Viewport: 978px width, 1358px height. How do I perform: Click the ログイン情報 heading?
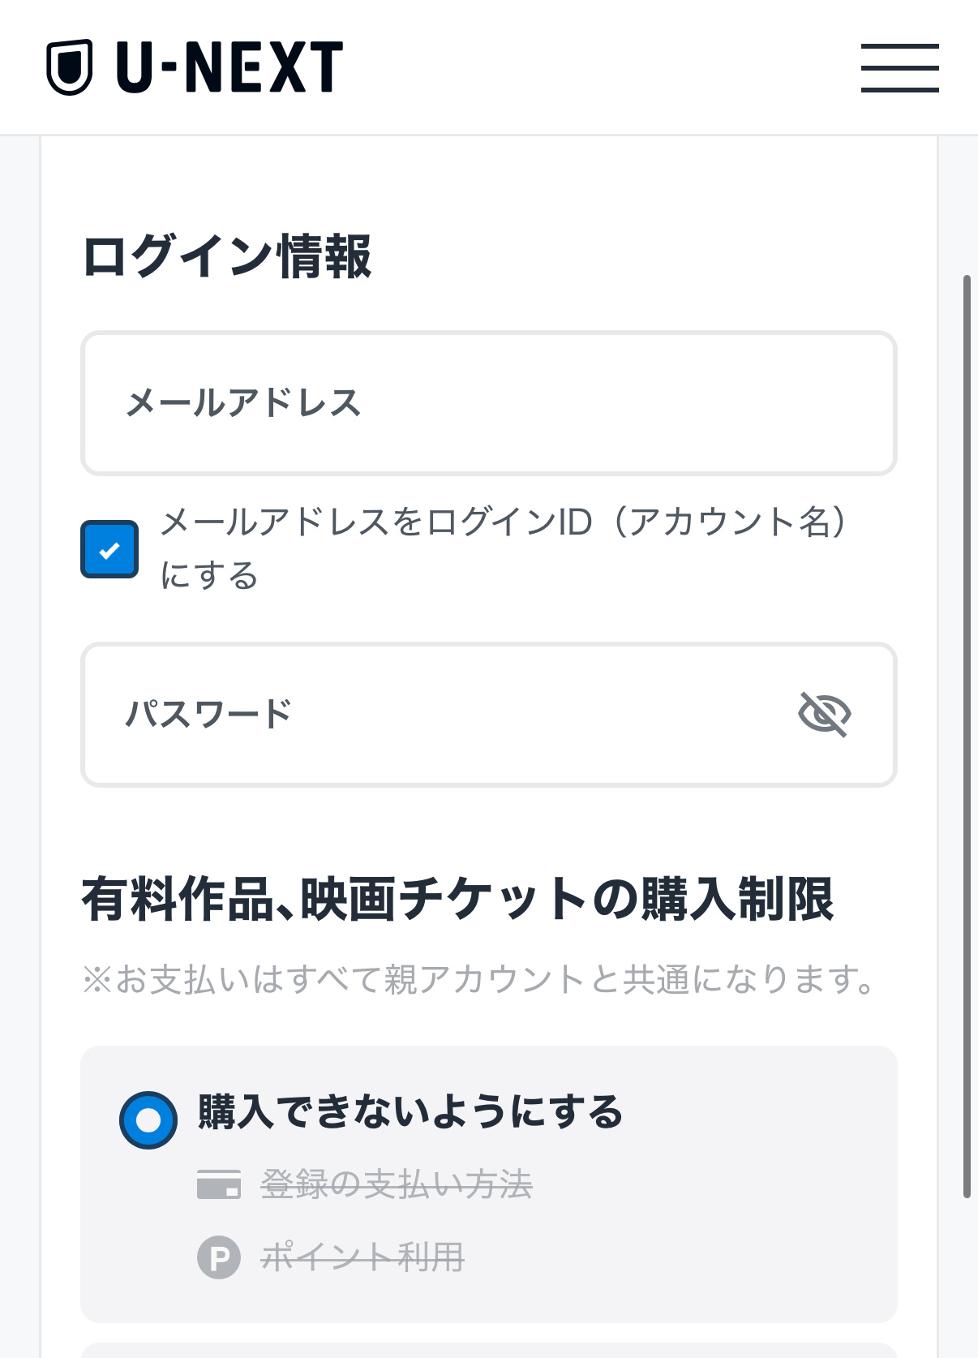(x=227, y=256)
